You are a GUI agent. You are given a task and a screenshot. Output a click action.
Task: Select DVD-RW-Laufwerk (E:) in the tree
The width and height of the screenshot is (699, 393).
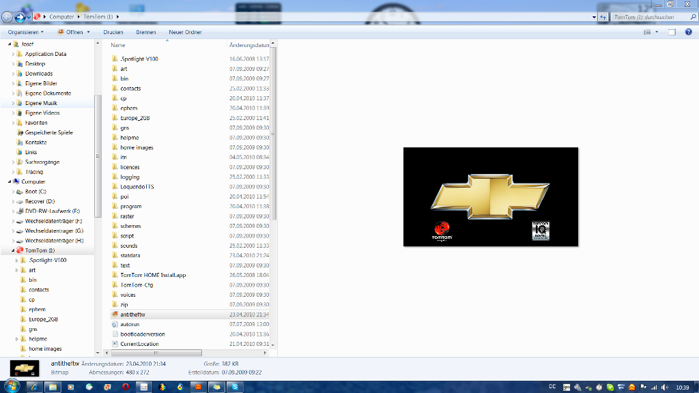[52, 212]
